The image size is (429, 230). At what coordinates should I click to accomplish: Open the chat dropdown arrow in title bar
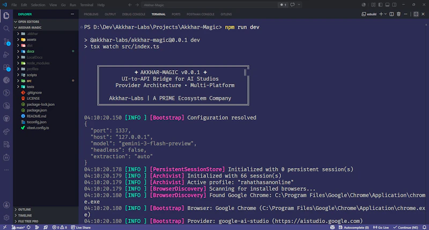[299, 5]
